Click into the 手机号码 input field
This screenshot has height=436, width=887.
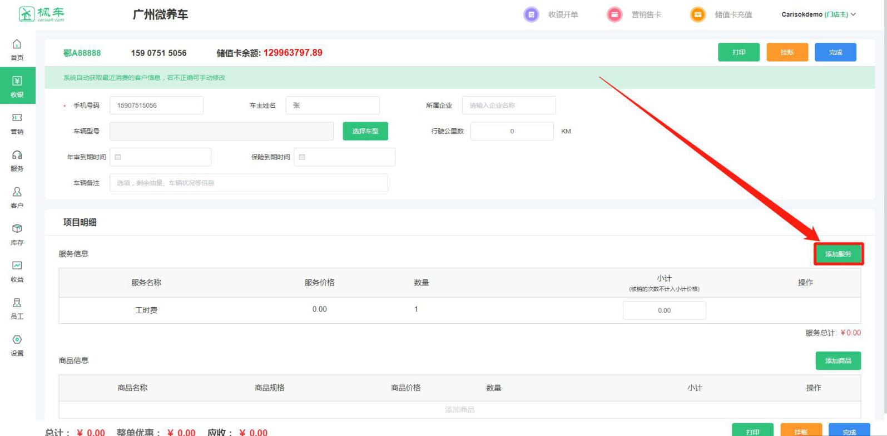pos(156,106)
